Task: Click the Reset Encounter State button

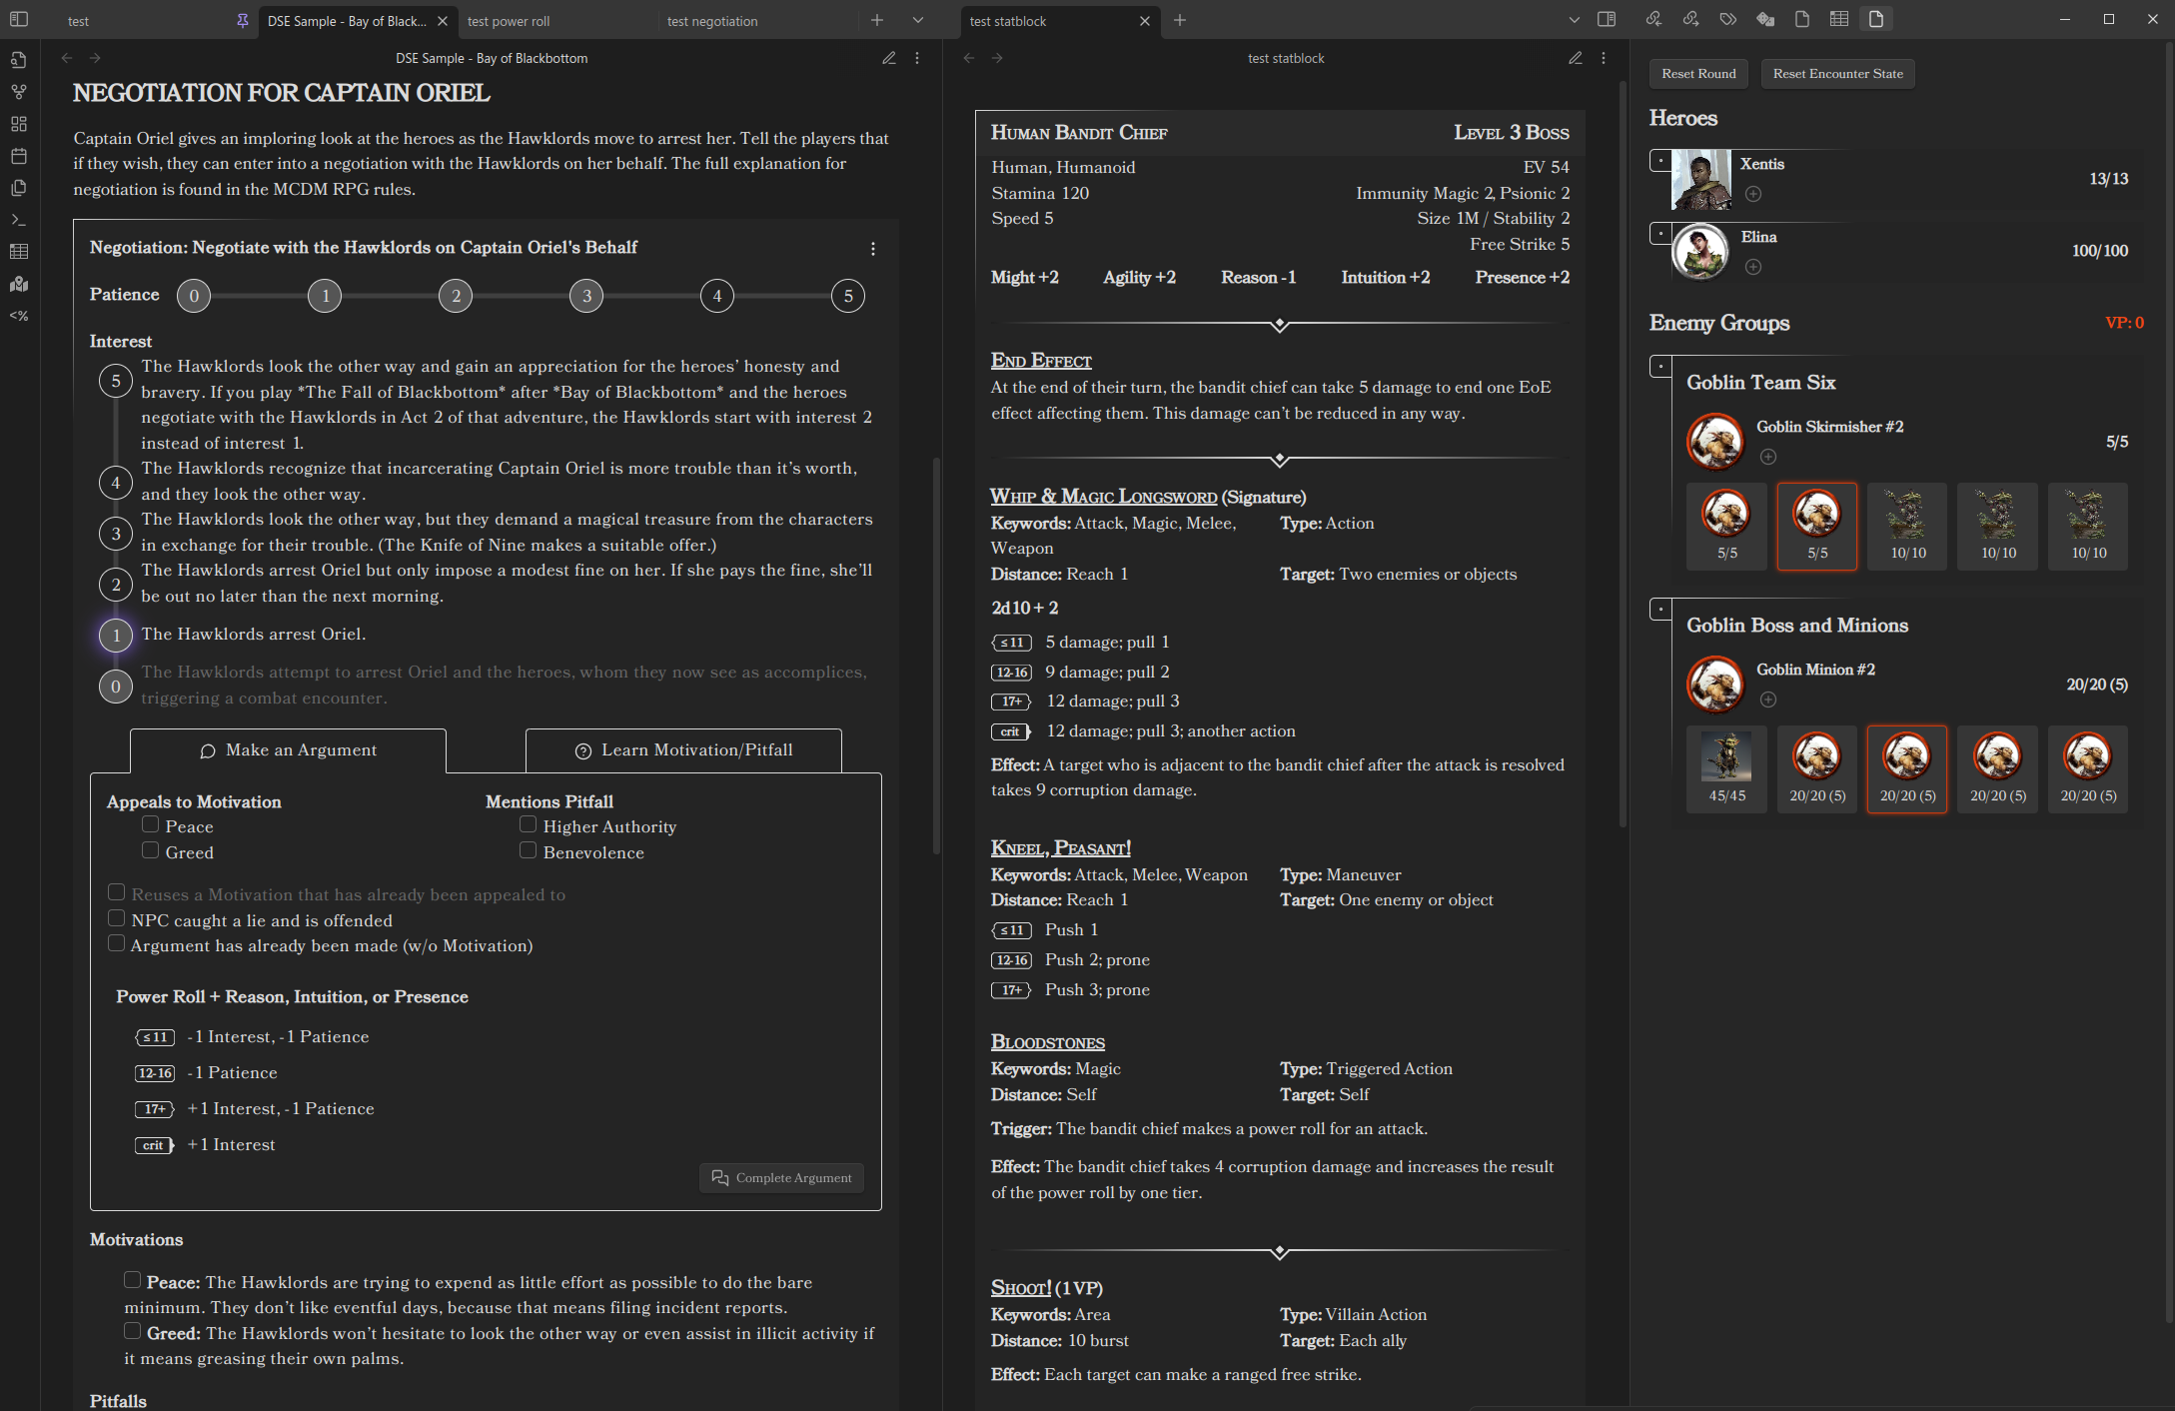Action: click(x=1836, y=73)
